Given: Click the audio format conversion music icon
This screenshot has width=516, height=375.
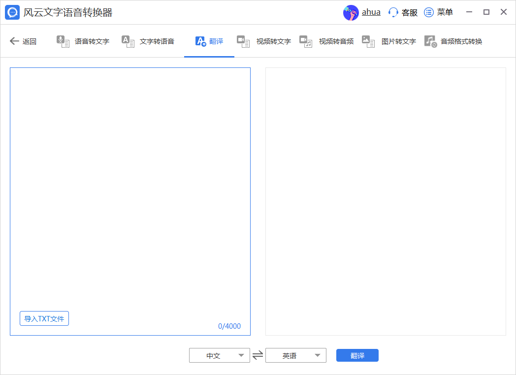Looking at the screenshot, I should click(x=430, y=41).
